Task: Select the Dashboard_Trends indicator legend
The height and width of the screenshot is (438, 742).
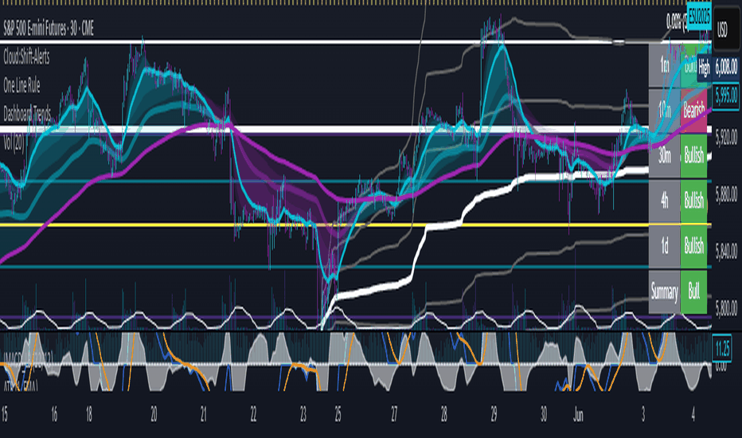Action: tap(27, 114)
